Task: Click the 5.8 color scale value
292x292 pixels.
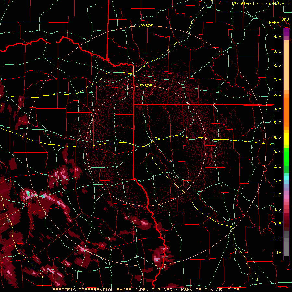Action: (277, 109)
